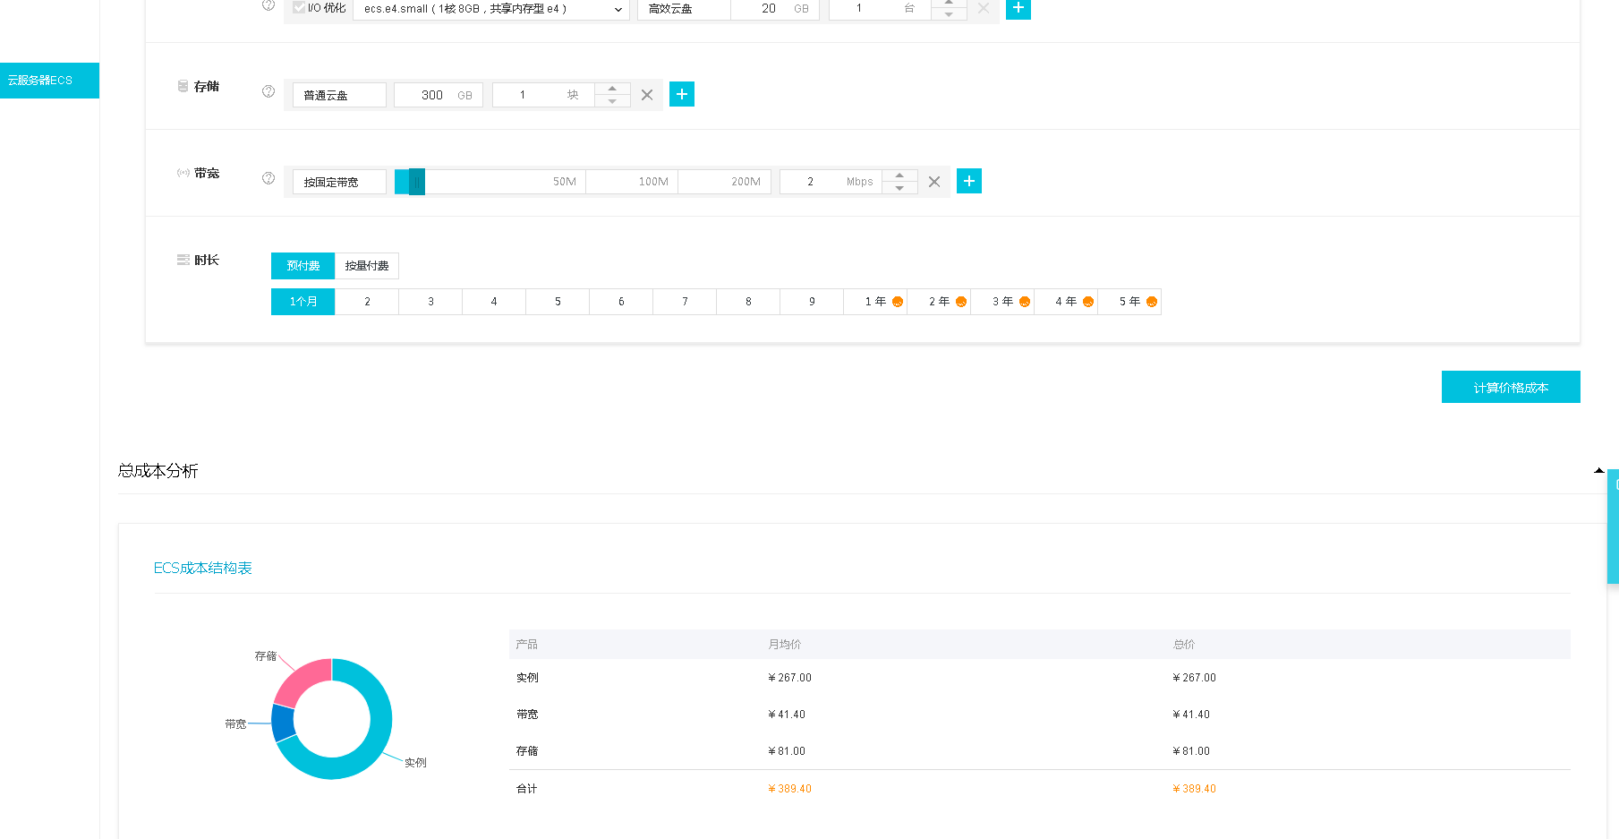Choose 3 months duration
The width and height of the screenshot is (1619, 839).
[430, 302]
